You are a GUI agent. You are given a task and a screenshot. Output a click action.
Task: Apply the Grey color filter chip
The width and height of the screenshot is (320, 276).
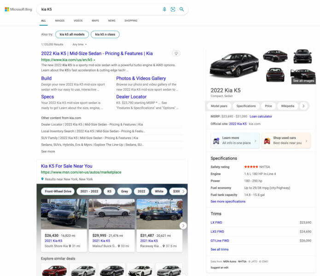pyautogui.click(x=124, y=191)
